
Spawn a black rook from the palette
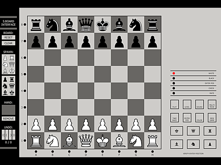12,79
